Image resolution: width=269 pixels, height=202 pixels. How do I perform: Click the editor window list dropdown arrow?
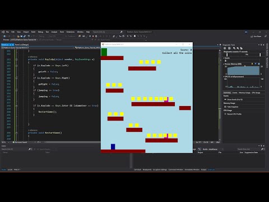click(217, 45)
